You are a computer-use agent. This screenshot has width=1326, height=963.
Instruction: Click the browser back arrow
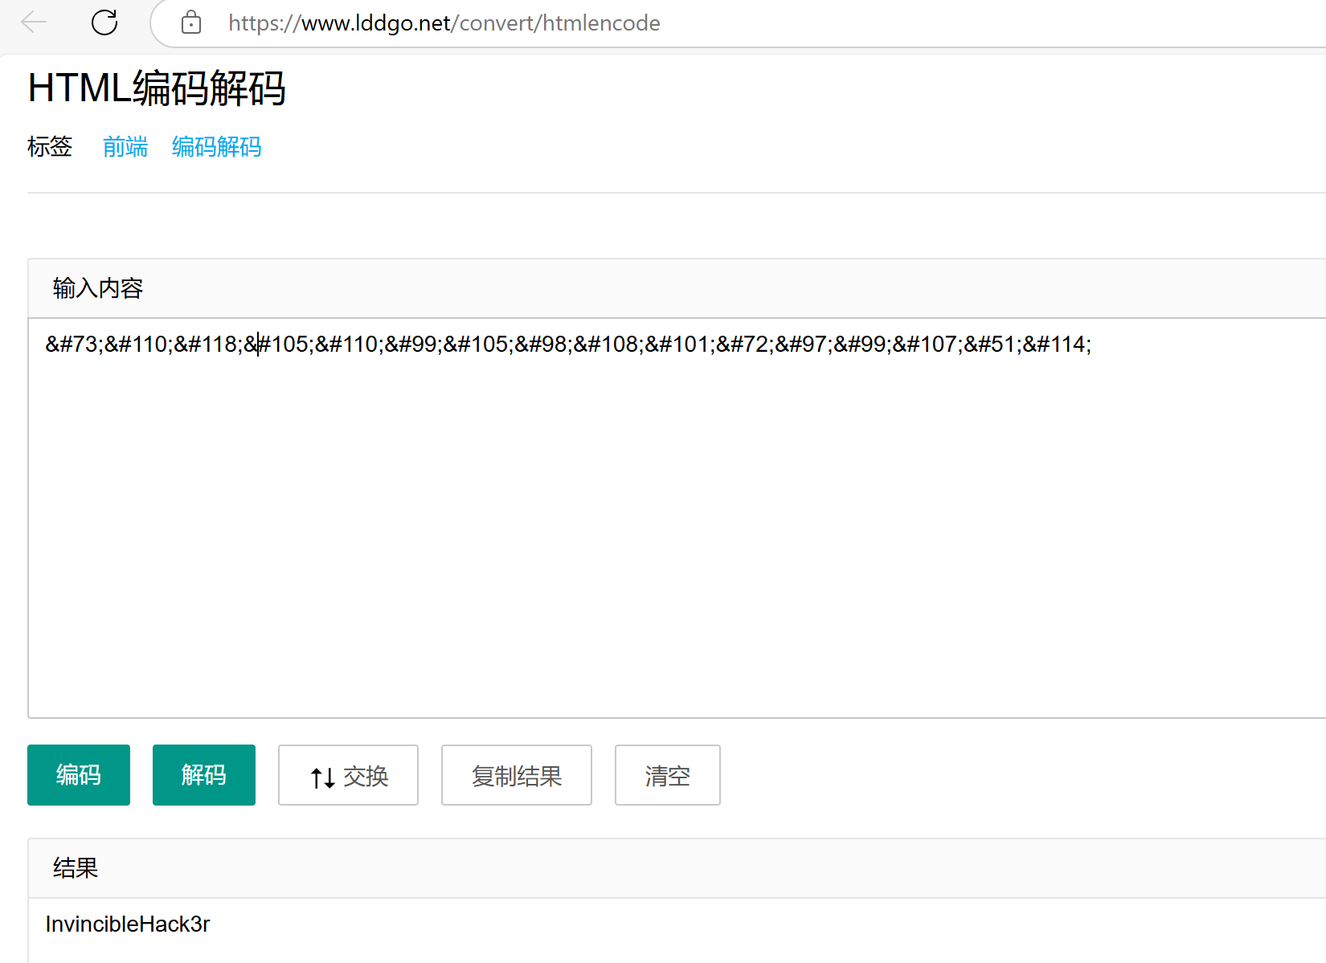[34, 22]
